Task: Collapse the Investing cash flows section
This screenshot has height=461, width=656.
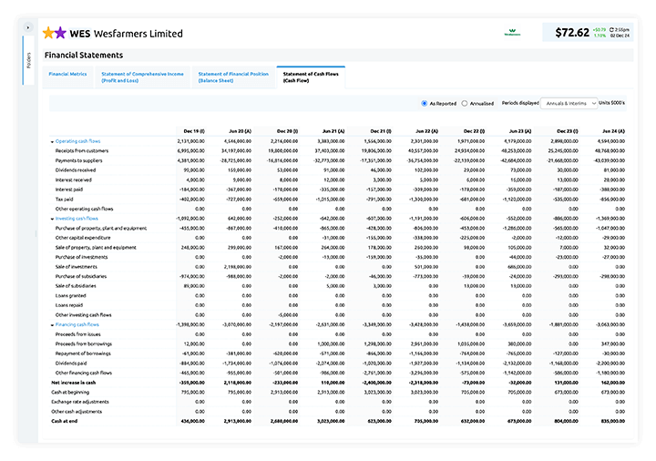Action: point(52,219)
